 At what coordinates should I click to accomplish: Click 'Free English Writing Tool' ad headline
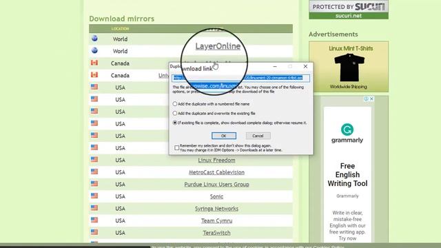tap(347, 174)
